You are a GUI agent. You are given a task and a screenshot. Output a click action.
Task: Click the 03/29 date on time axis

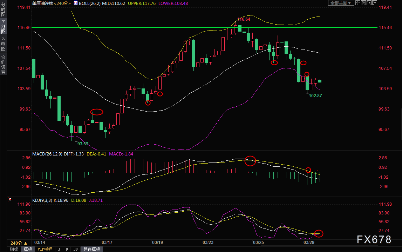(x=309, y=243)
